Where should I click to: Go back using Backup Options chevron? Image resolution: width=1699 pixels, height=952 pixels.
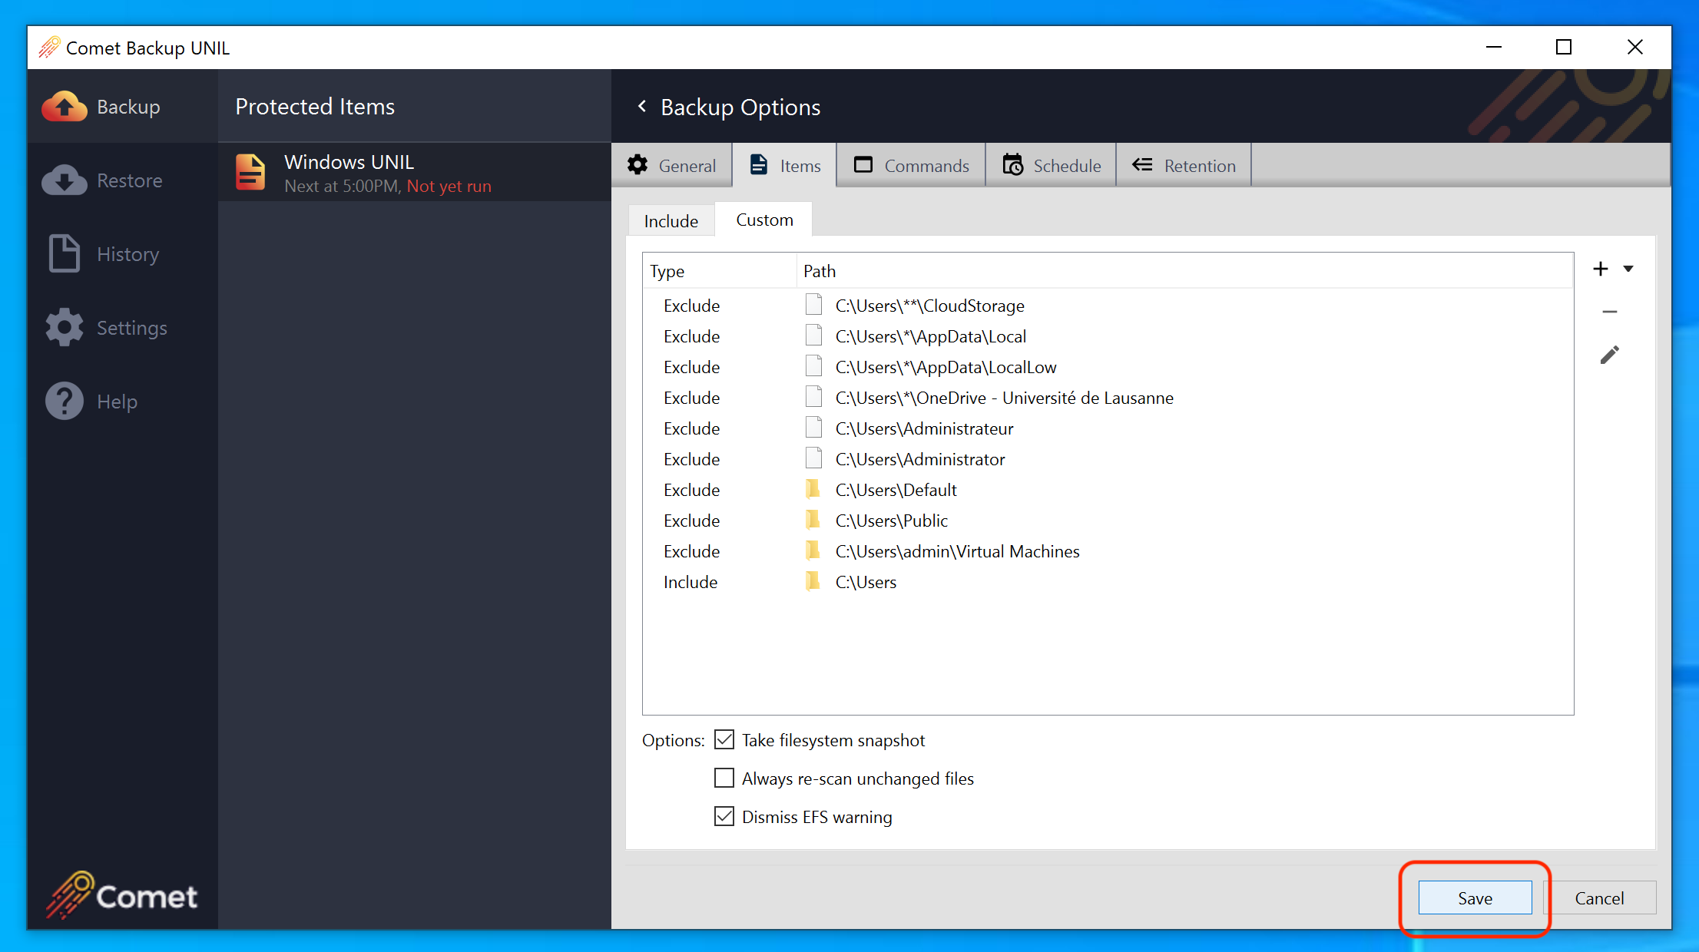tap(642, 107)
